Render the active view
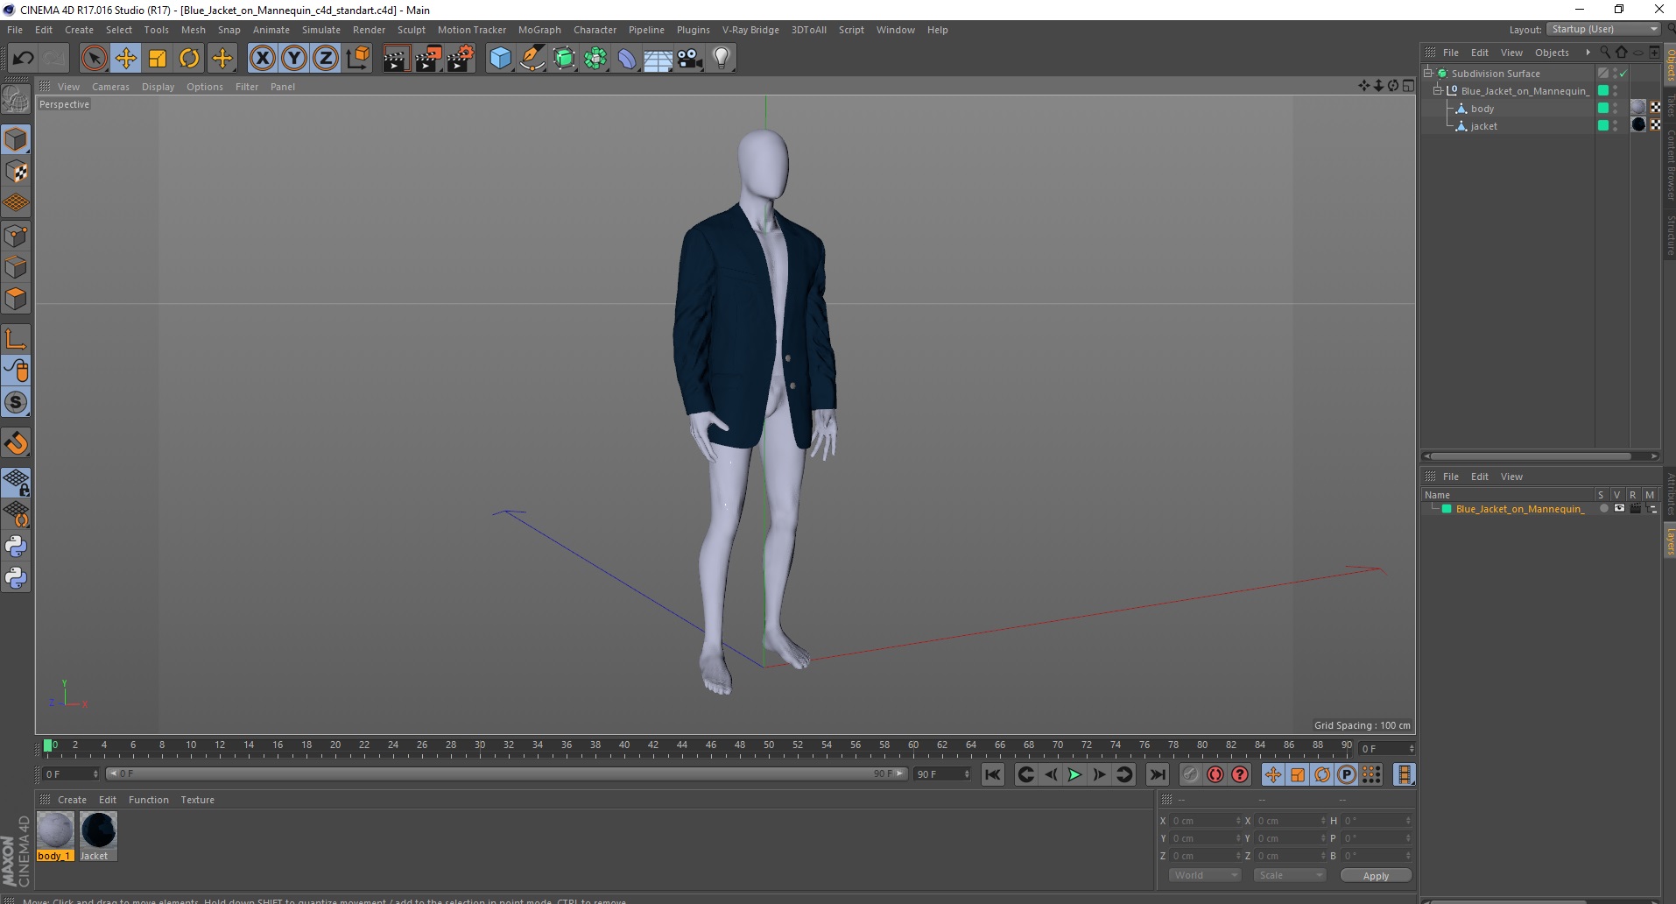Image resolution: width=1676 pixels, height=904 pixels. pyautogui.click(x=396, y=59)
